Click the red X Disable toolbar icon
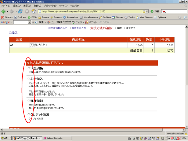Image resolution: width=188 pixels, height=141 pixels. [2, 17]
